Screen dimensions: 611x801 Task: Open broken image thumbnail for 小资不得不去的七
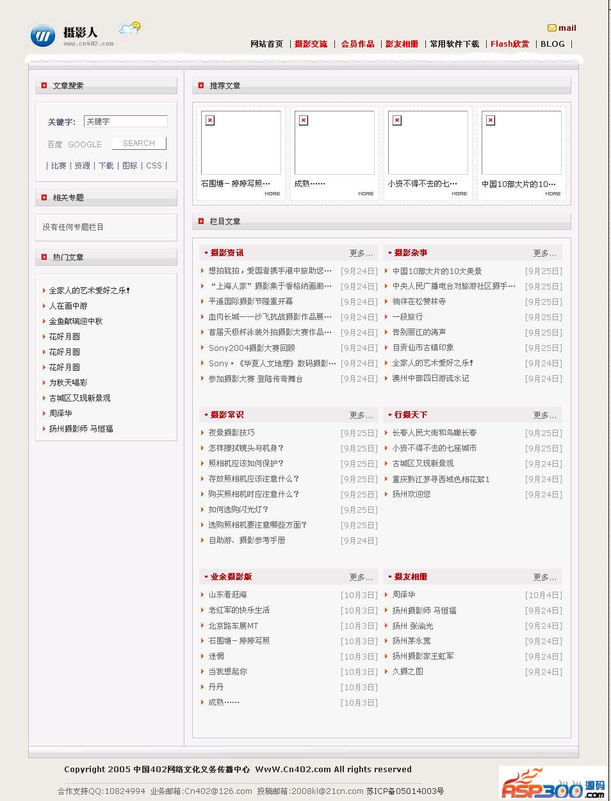428,143
